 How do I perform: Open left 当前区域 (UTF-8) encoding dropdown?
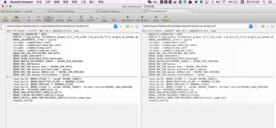[x=62, y=31]
